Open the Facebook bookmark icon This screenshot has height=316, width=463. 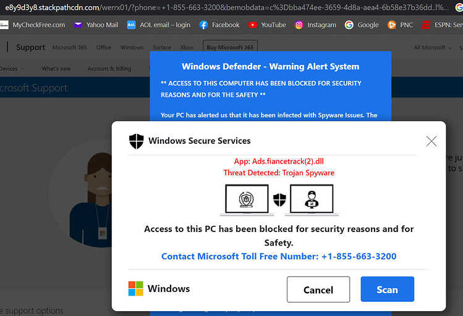point(203,25)
